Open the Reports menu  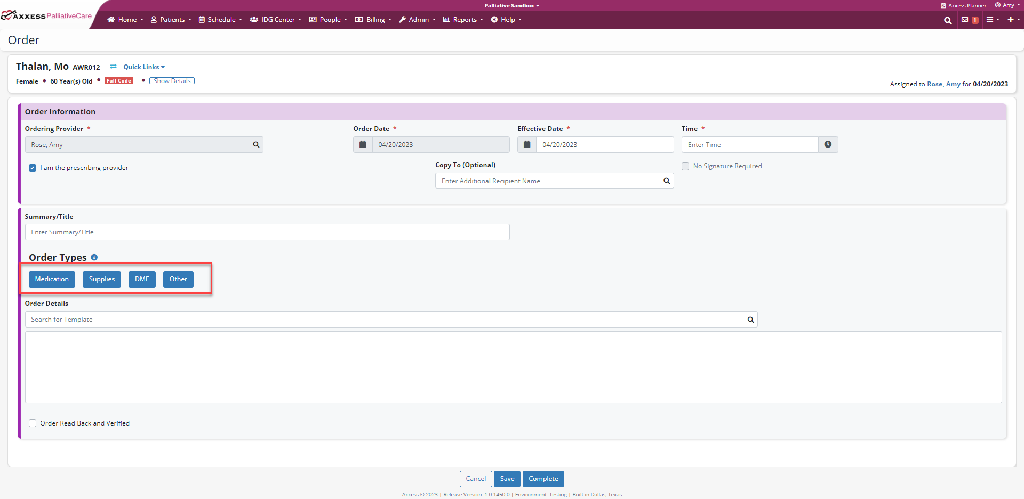[x=462, y=20]
